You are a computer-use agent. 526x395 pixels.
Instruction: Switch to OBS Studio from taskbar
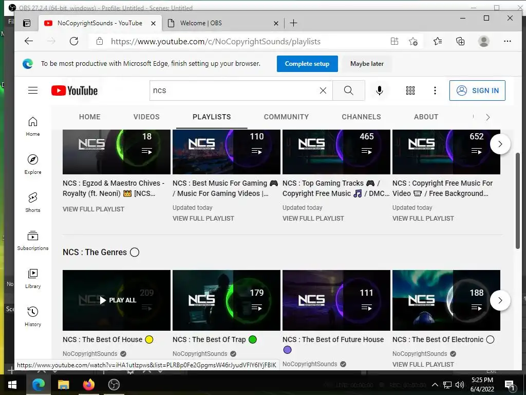coord(114,385)
